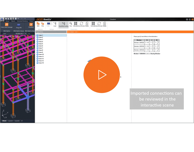194x152 pixels.
Task: Add a new layout with plus button
Action: point(22,121)
